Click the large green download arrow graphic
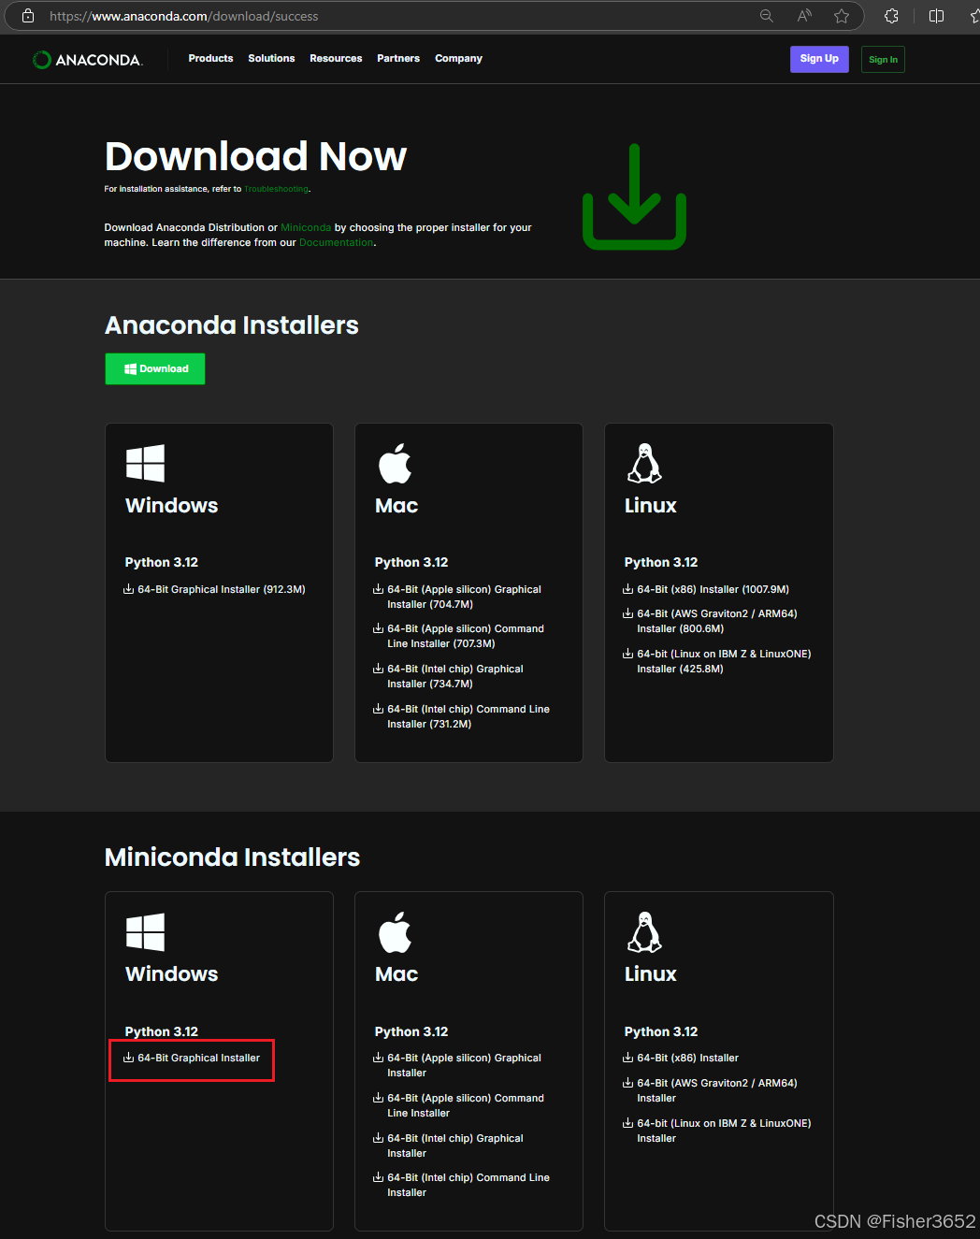The image size is (980, 1239). (634, 196)
